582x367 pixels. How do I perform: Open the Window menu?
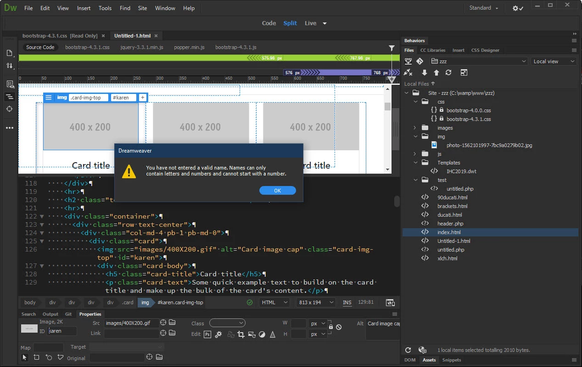pyautogui.click(x=165, y=8)
